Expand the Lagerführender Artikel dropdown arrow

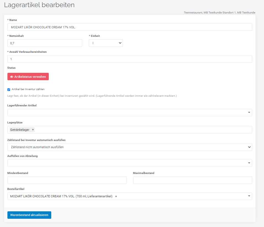click(x=249, y=112)
